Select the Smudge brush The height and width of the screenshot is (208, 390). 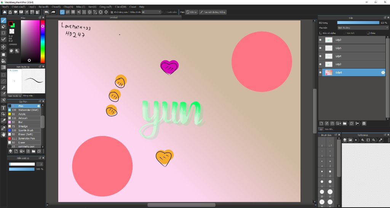point(24,126)
